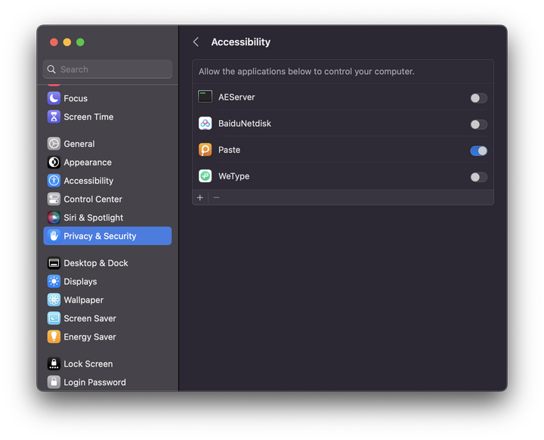
Task: Click the WeType app icon
Action: [205, 176]
